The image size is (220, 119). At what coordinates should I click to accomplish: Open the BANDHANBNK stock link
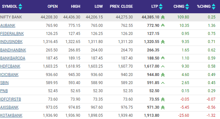click(x=13, y=50)
